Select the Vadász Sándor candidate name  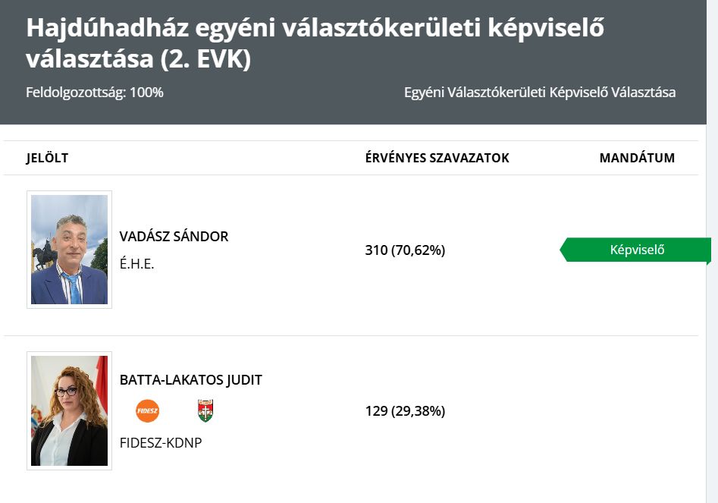pos(174,237)
